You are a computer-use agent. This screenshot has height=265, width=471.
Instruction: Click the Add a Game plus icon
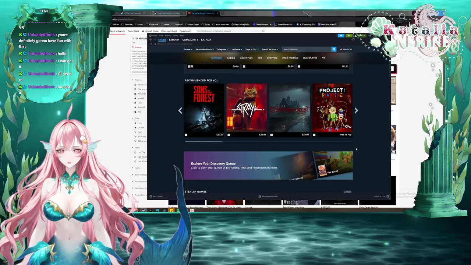tap(150, 197)
